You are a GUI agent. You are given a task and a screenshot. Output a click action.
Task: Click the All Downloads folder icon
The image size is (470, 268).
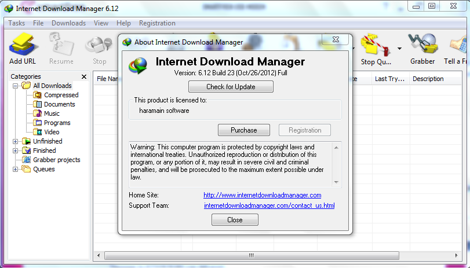click(x=26, y=86)
